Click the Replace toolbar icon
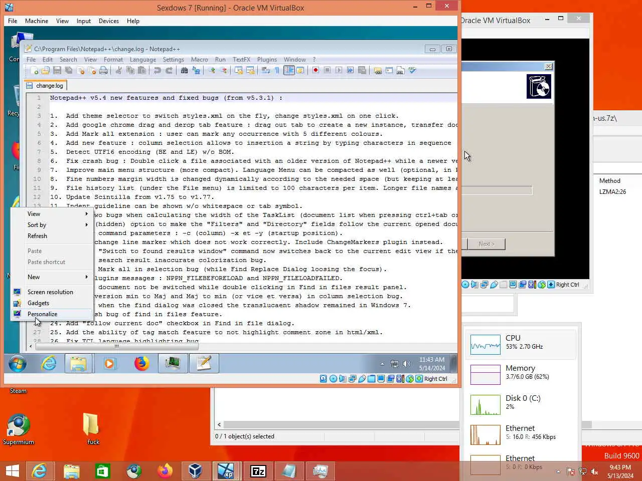Image resolution: width=642 pixels, height=481 pixels. 196,71
